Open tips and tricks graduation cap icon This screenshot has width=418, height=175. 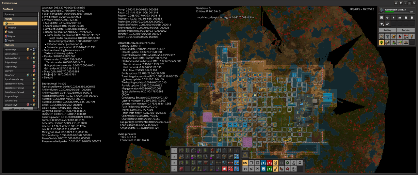[x=381, y=24]
